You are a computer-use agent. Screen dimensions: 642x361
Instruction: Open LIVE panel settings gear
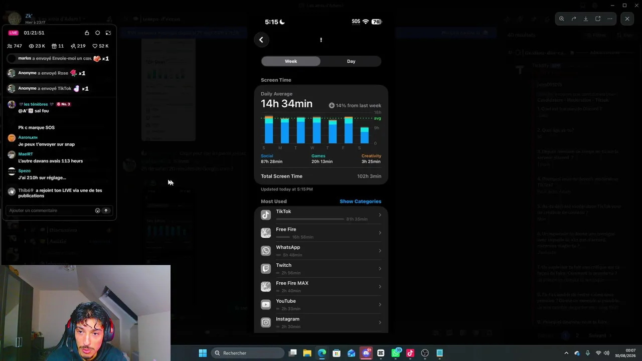click(x=97, y=33)
